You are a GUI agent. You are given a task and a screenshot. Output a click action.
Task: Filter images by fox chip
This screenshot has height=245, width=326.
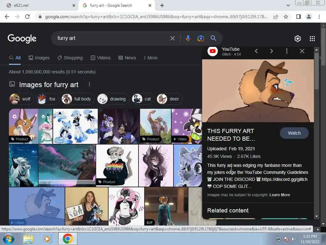tap(47, 99)
